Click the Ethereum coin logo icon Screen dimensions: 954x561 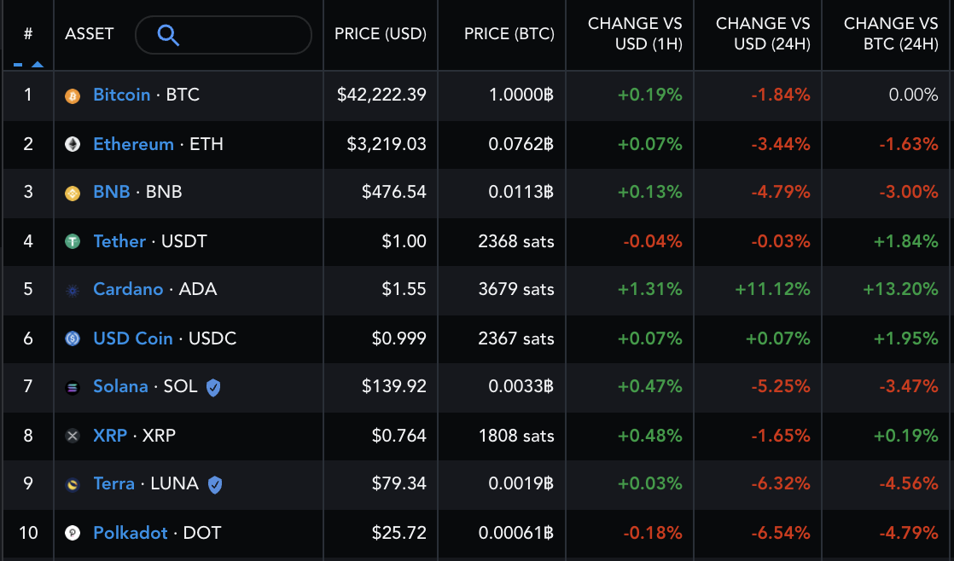point(73,144)
